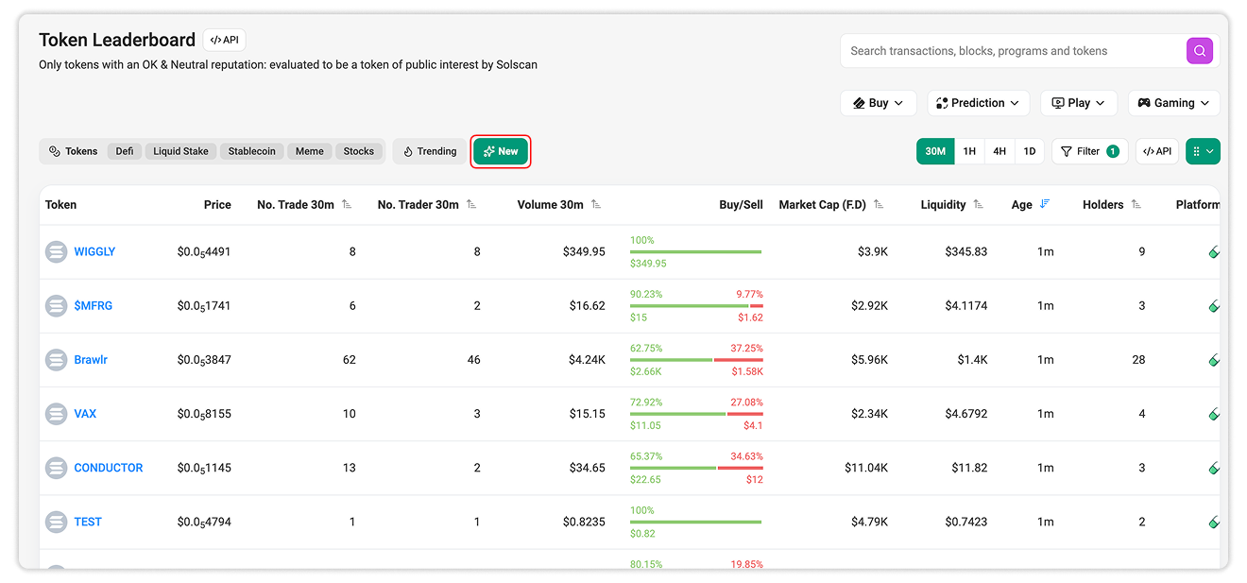Click CONDUCTOR buy/sell ratio bar
This screenshot has height=583, width=1247.
point(696,468)
